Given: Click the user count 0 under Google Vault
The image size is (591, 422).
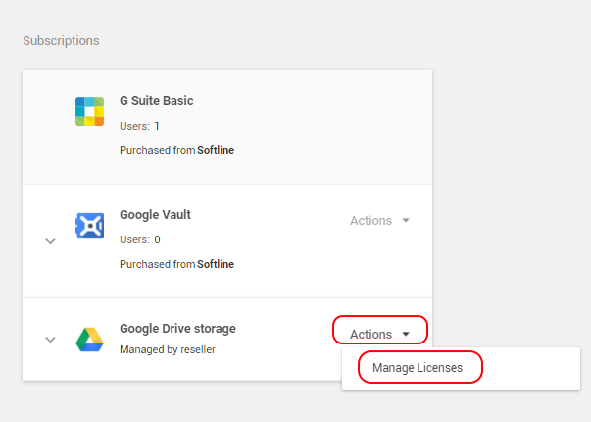Looking at the screenshot, I should [157, 239].
